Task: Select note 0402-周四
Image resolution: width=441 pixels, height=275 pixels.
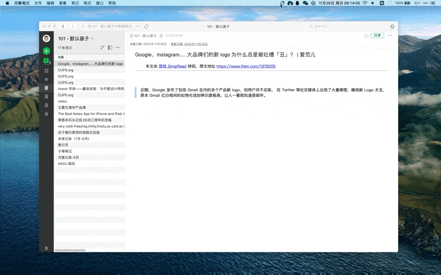Action: point(89,163)
